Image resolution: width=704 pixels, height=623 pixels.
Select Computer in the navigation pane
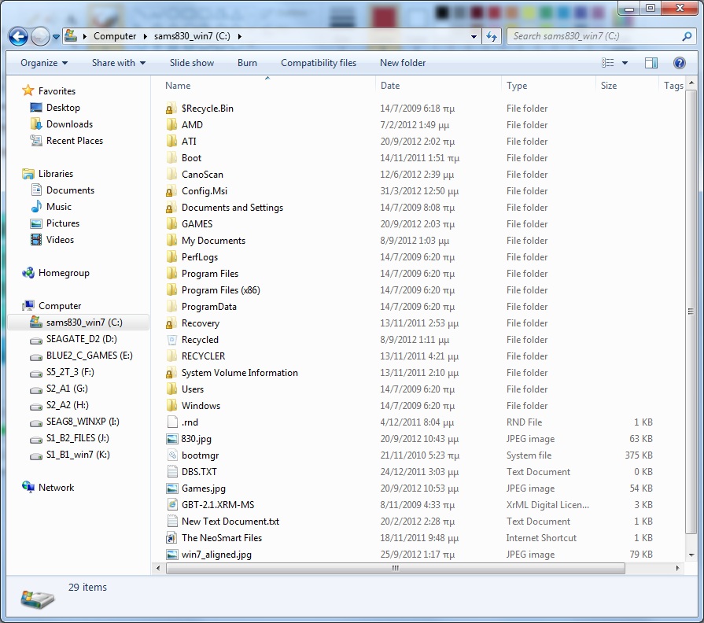point(60,306)
